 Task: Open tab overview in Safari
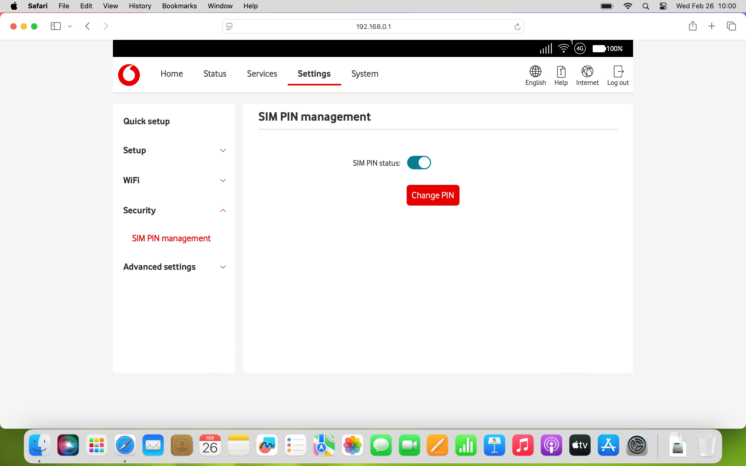(731, 26)
